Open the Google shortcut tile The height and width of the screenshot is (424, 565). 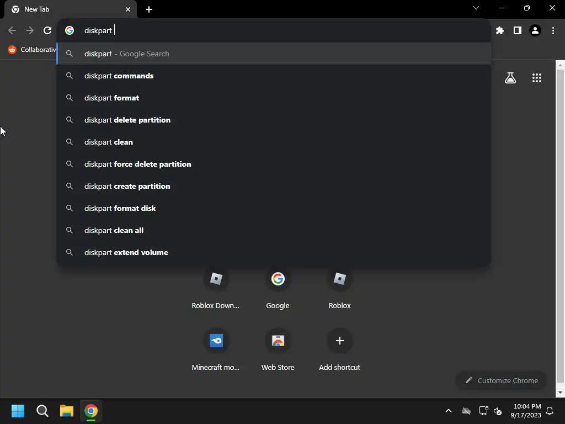(x=278, y=288)
